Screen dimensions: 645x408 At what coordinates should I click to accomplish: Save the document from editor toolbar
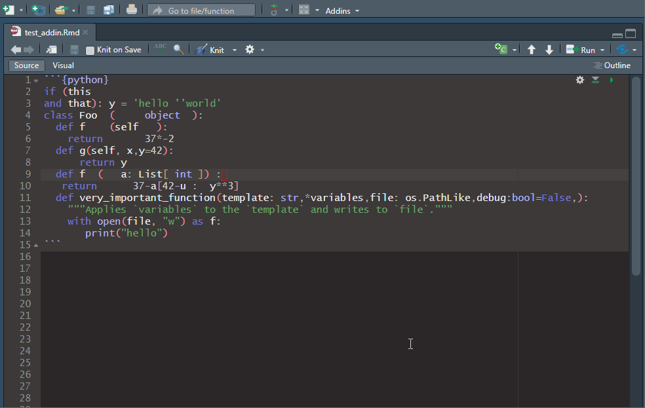click(x=74, y=50)
